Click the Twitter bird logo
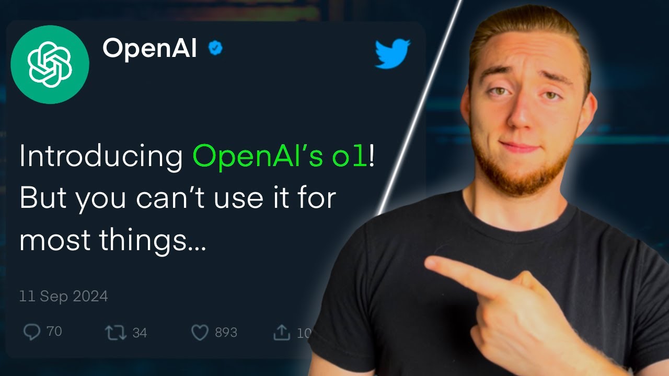669x376 pixels. pos(393,53)
